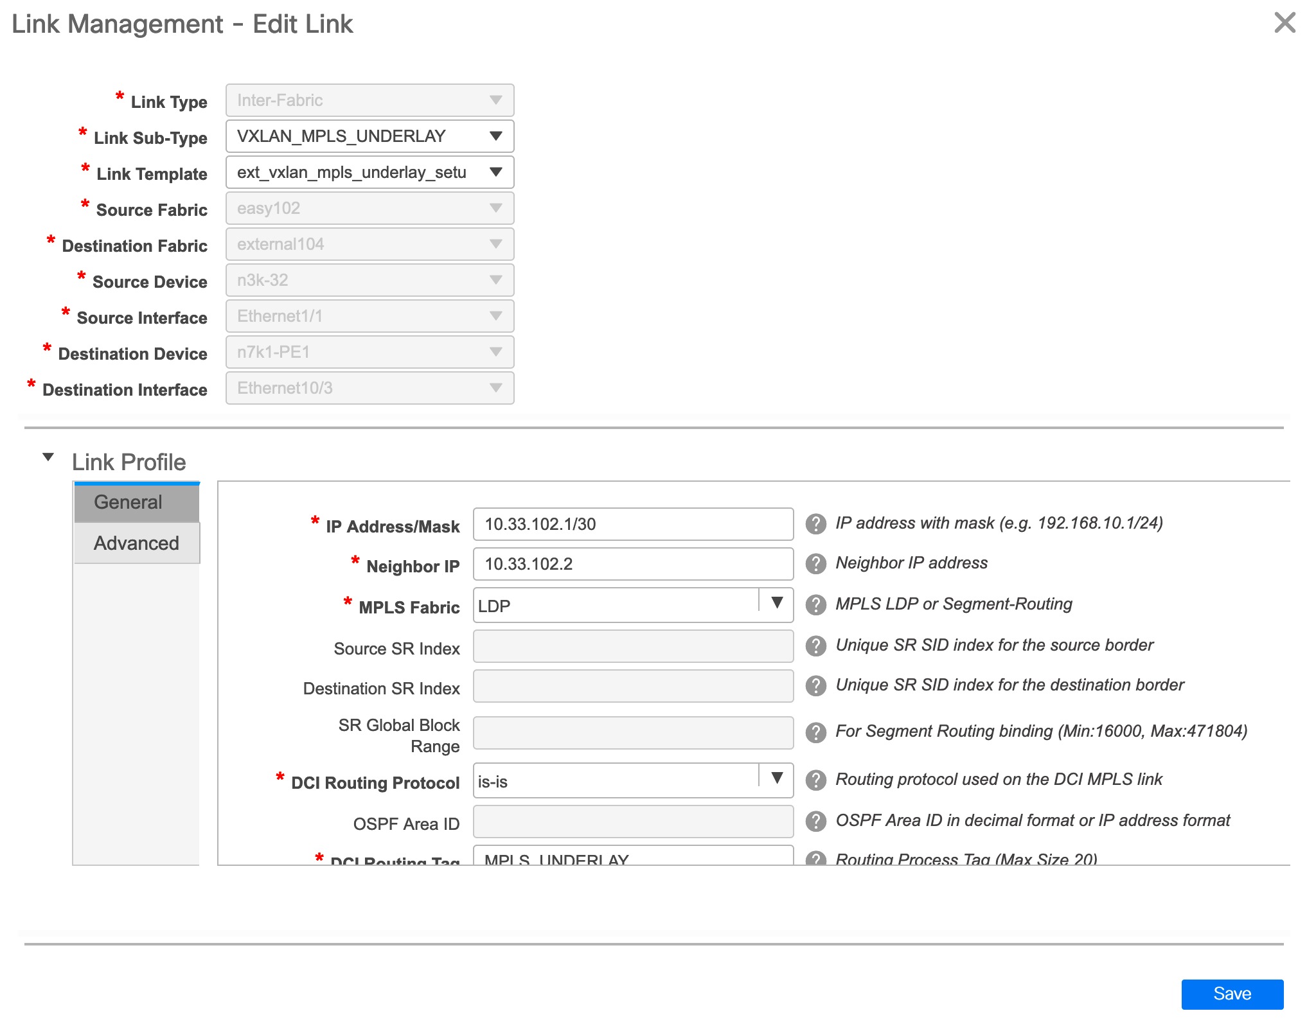Open the MPLS Fabric dropdown
Image resolution: width=1307 pixels, height=1029 pixels.
point(778,604)
